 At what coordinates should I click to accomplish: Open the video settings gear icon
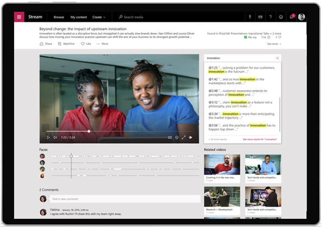click(x=177, y=137)
